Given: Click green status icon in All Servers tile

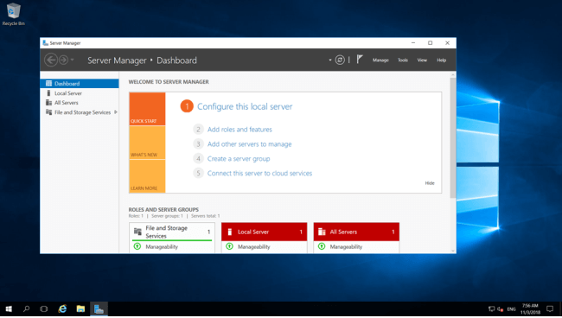Looking at the screenshot, I should pyautogui.click(x=322, y=246).
